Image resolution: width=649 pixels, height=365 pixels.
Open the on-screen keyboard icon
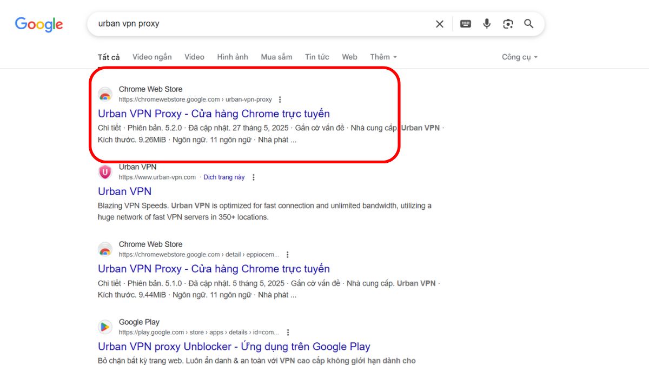click(466, 24)
